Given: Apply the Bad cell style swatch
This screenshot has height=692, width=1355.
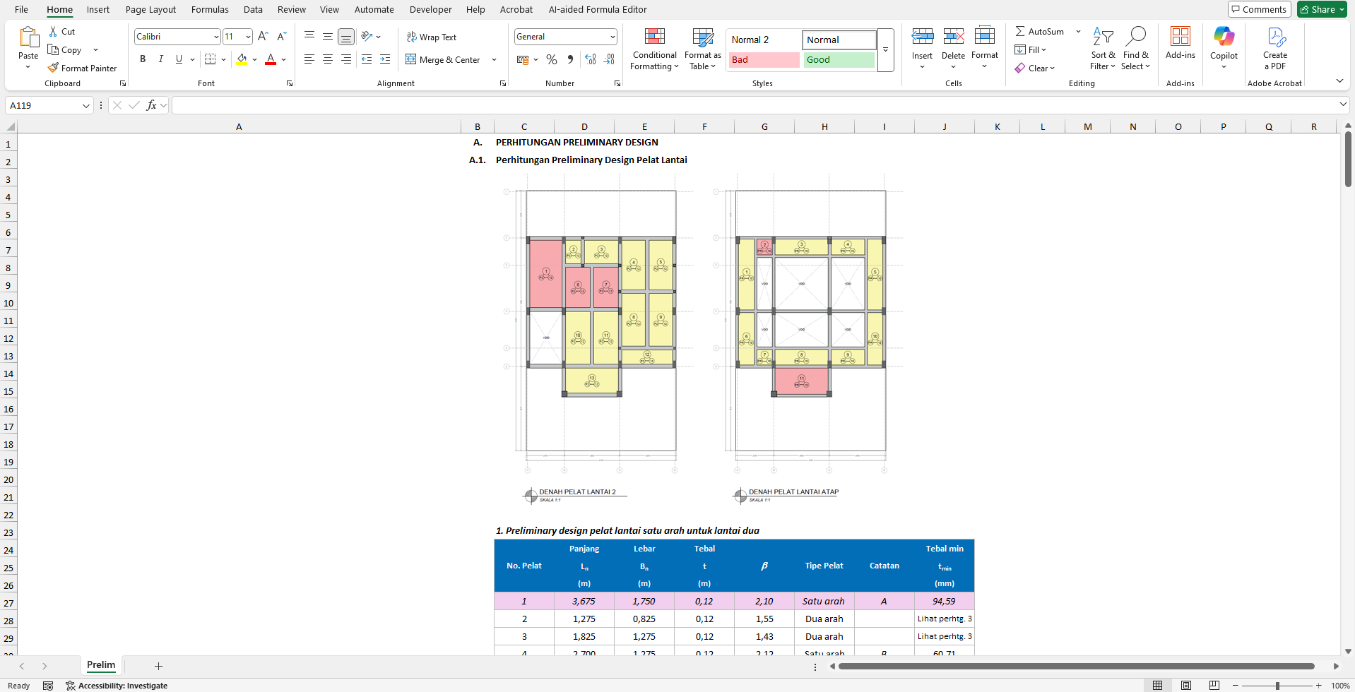Looking at the screenshot, I should (x=763, y=60).
